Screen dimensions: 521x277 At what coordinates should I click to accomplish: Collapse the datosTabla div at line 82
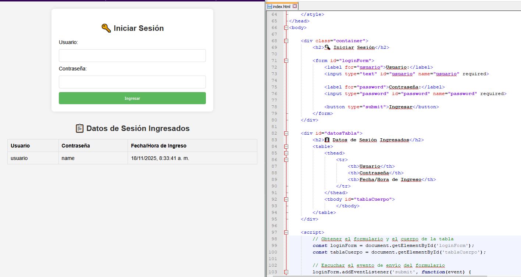click(x=286, y=133)
